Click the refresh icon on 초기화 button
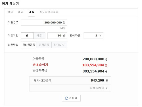This screenshot has width=142, height=107. pyautogui.click(x=67, y=98)
